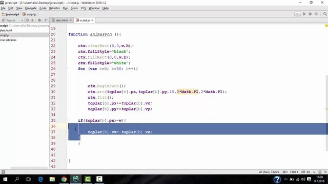The height and width of the screenshot is (184, 328).
Task: Open the Code menu
Action: click(43, 8)
